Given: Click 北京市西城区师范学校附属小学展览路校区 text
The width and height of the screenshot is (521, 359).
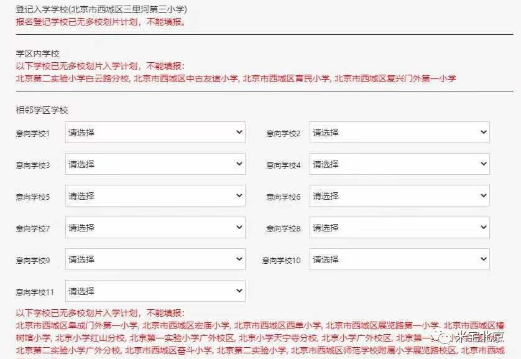Looking at the screenshot, I should (374, 350).
